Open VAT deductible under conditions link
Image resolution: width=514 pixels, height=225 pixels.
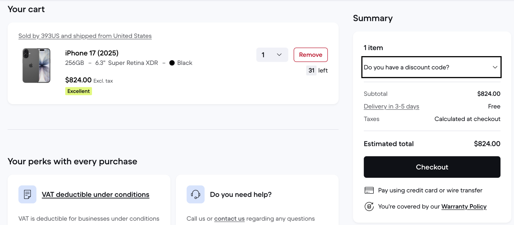click(95, 194)
